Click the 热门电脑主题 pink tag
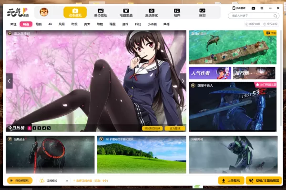Image resolution: width=286 pixels, height=190 pixels. pos(266,85)
